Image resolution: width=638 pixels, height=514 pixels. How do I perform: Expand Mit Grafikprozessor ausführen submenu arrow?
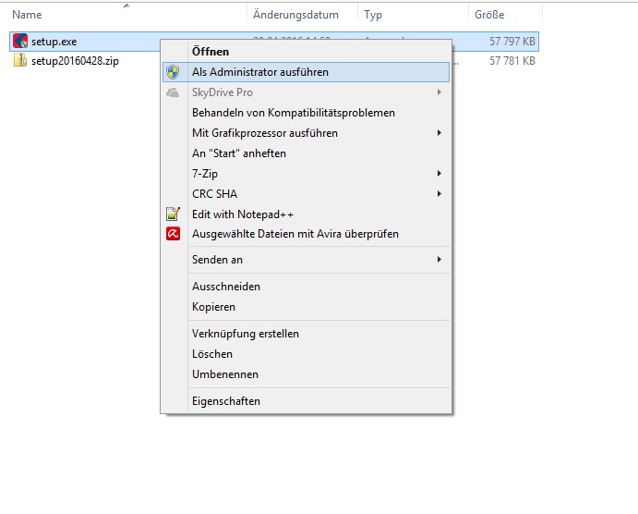coord(439,133)
